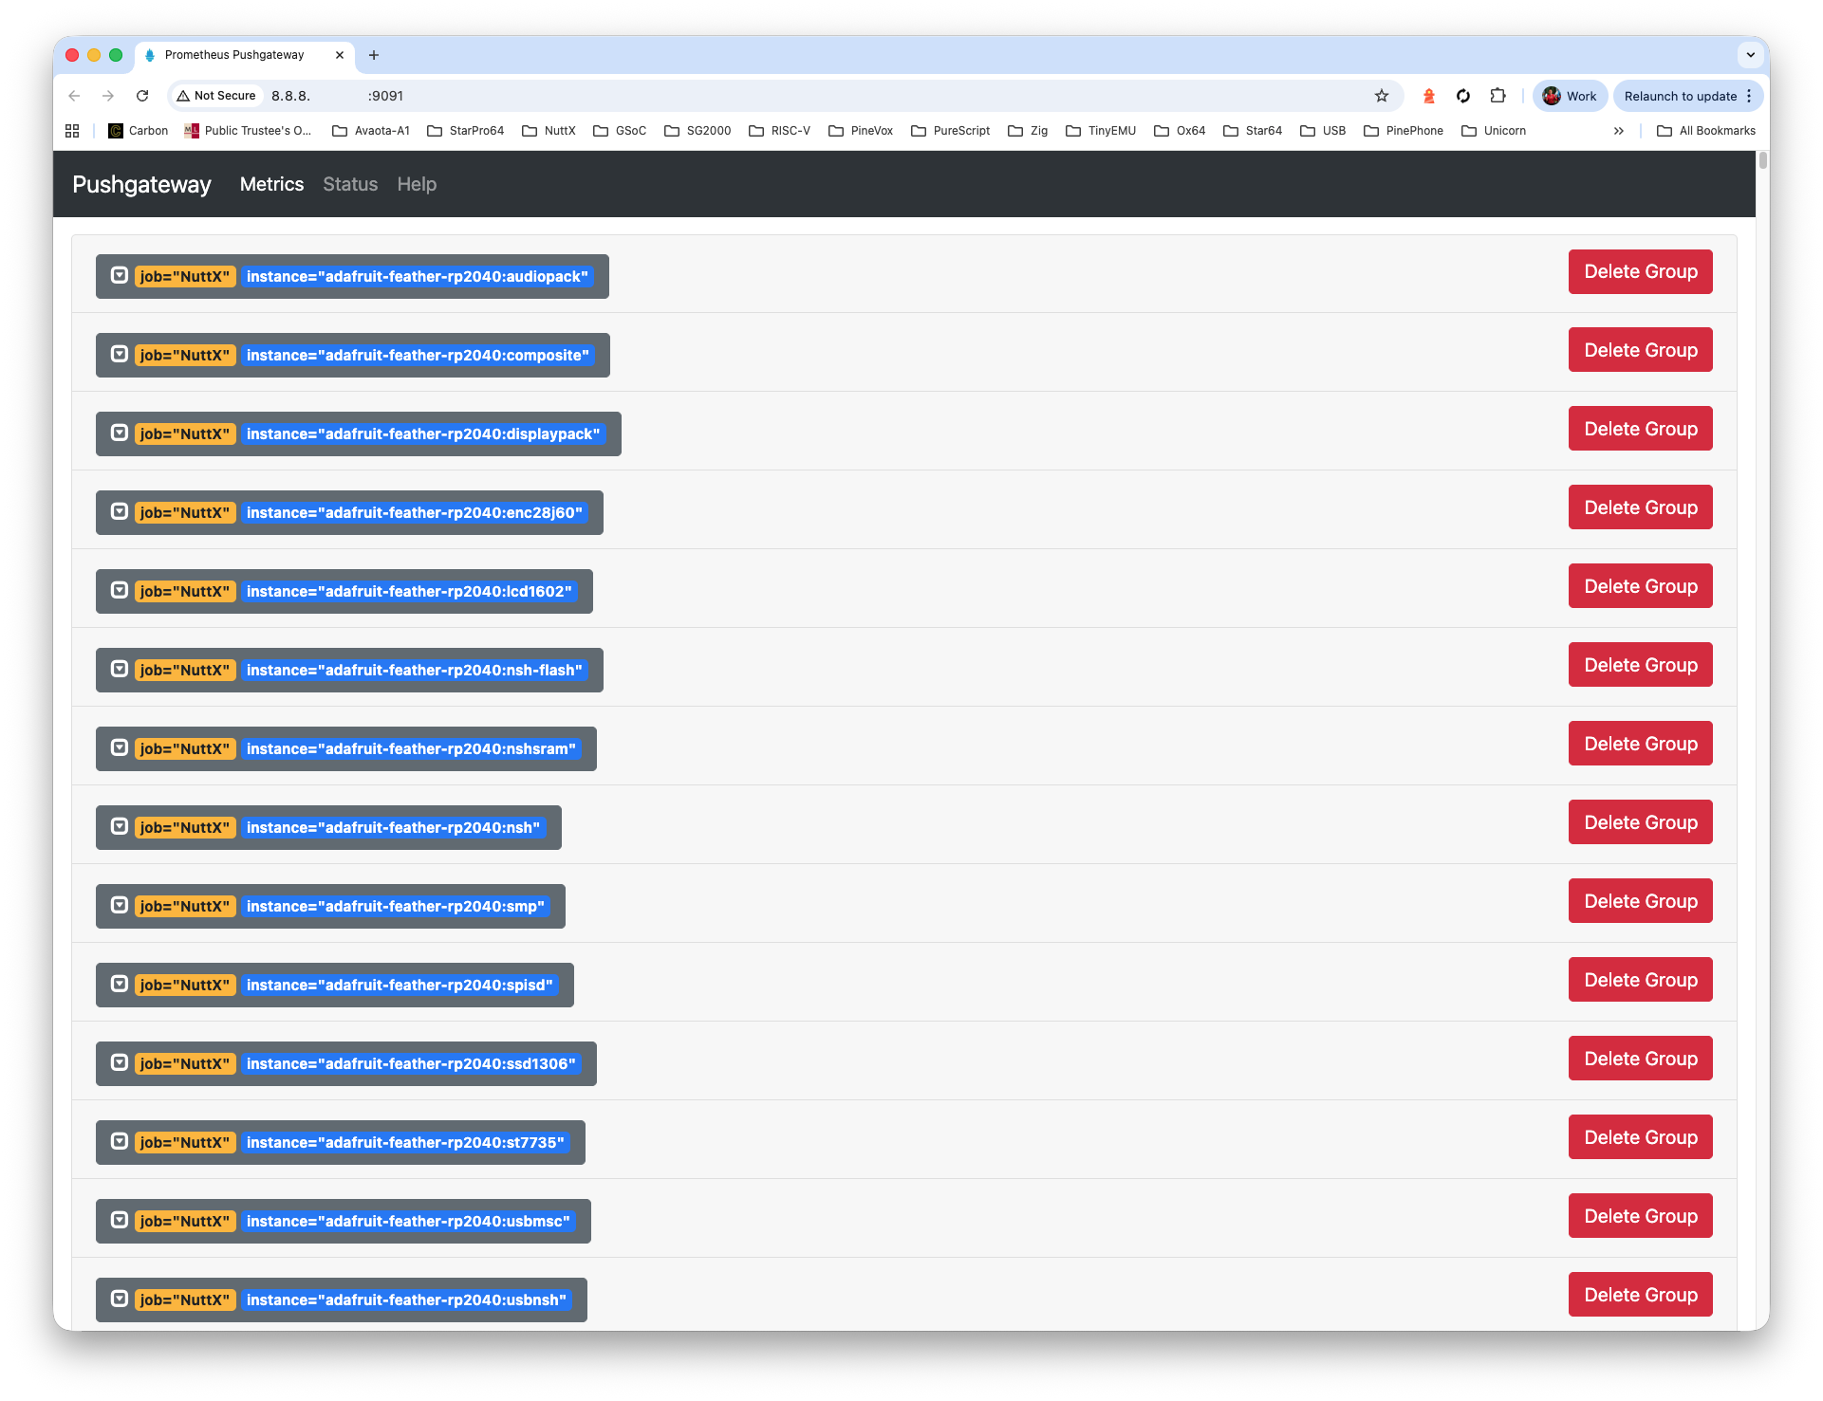Open the Extensions puzzle icon
Image resolution: width=1823 pixels, height=1401 pixels.
(x=1498, y=96)
